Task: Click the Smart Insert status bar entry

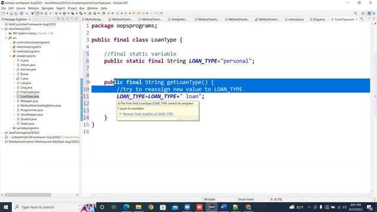Action: 246,199
